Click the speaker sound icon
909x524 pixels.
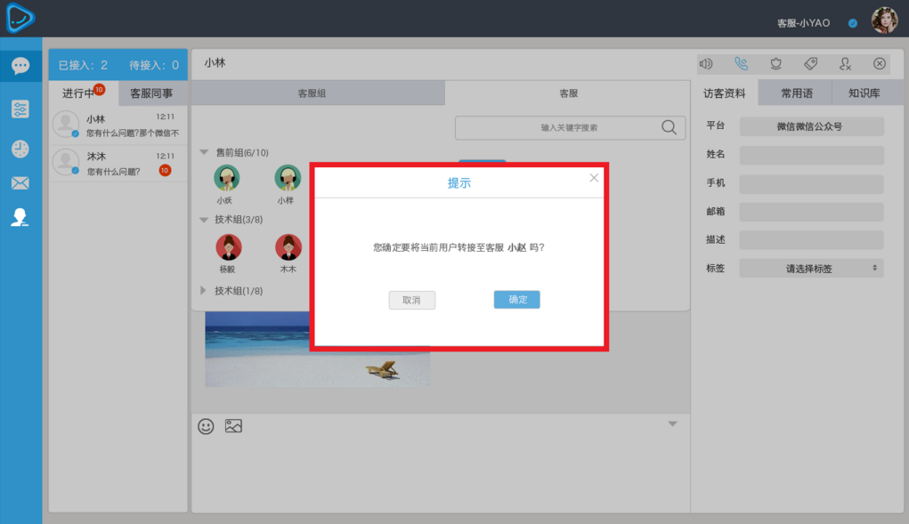[706, 64]
